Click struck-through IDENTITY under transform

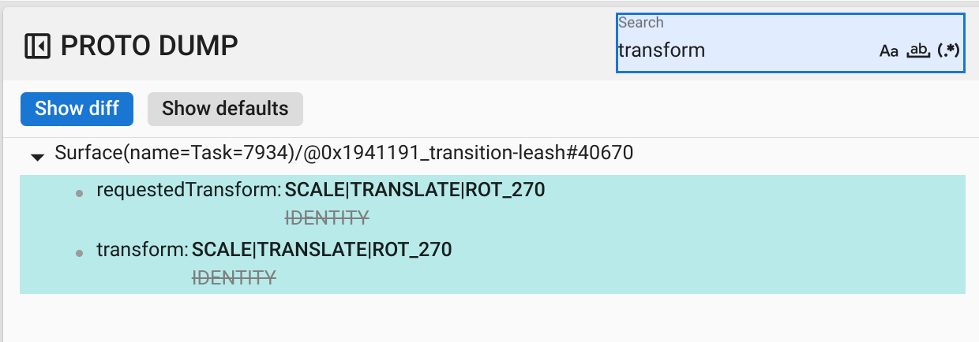234,277
